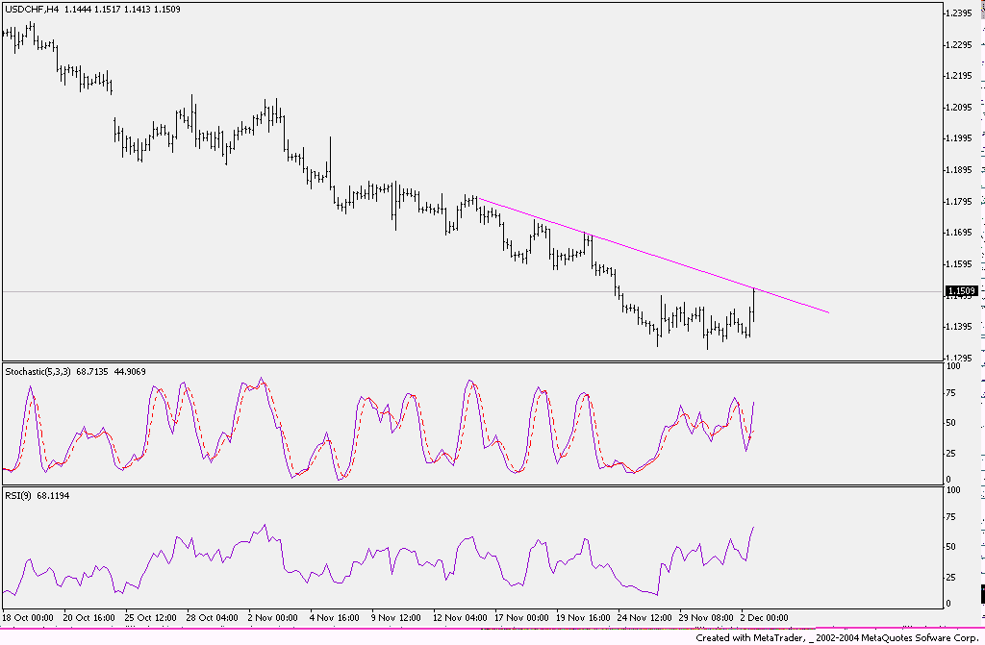Click the 1.1695 price axis label
Screen dimensions: 985x645
click(959, 233)
